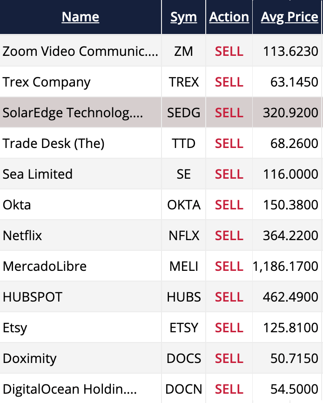Sort by Avg Price column header
Image resolution: width=323 pixels, height=403 pixels.
coord(289,17)
